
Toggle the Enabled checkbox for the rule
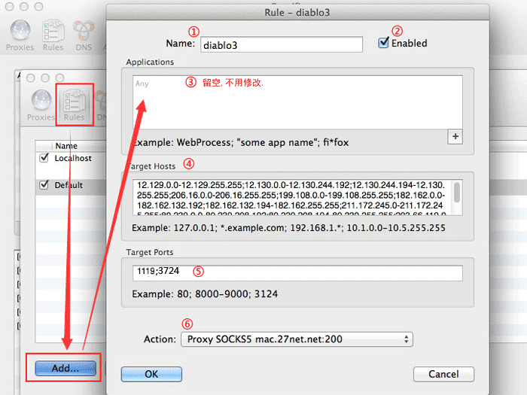[x=384, y=44]
